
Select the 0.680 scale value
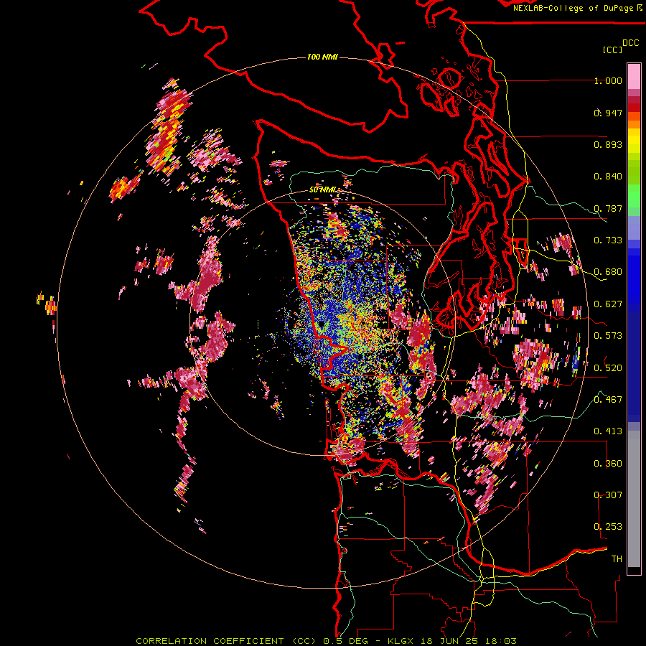(x=608, y=272)
